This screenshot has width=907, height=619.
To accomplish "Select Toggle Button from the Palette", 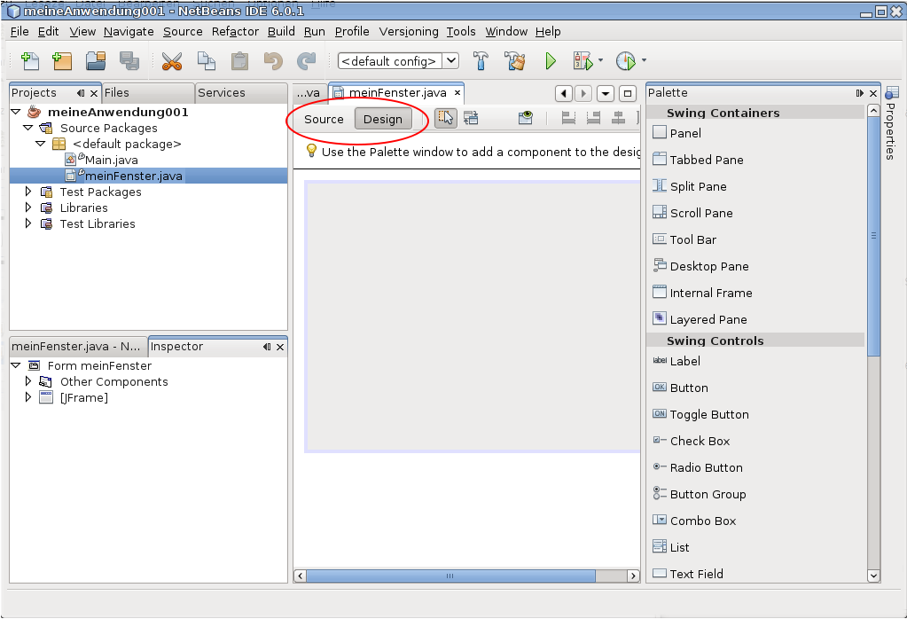I will click(x=708, y=414).
